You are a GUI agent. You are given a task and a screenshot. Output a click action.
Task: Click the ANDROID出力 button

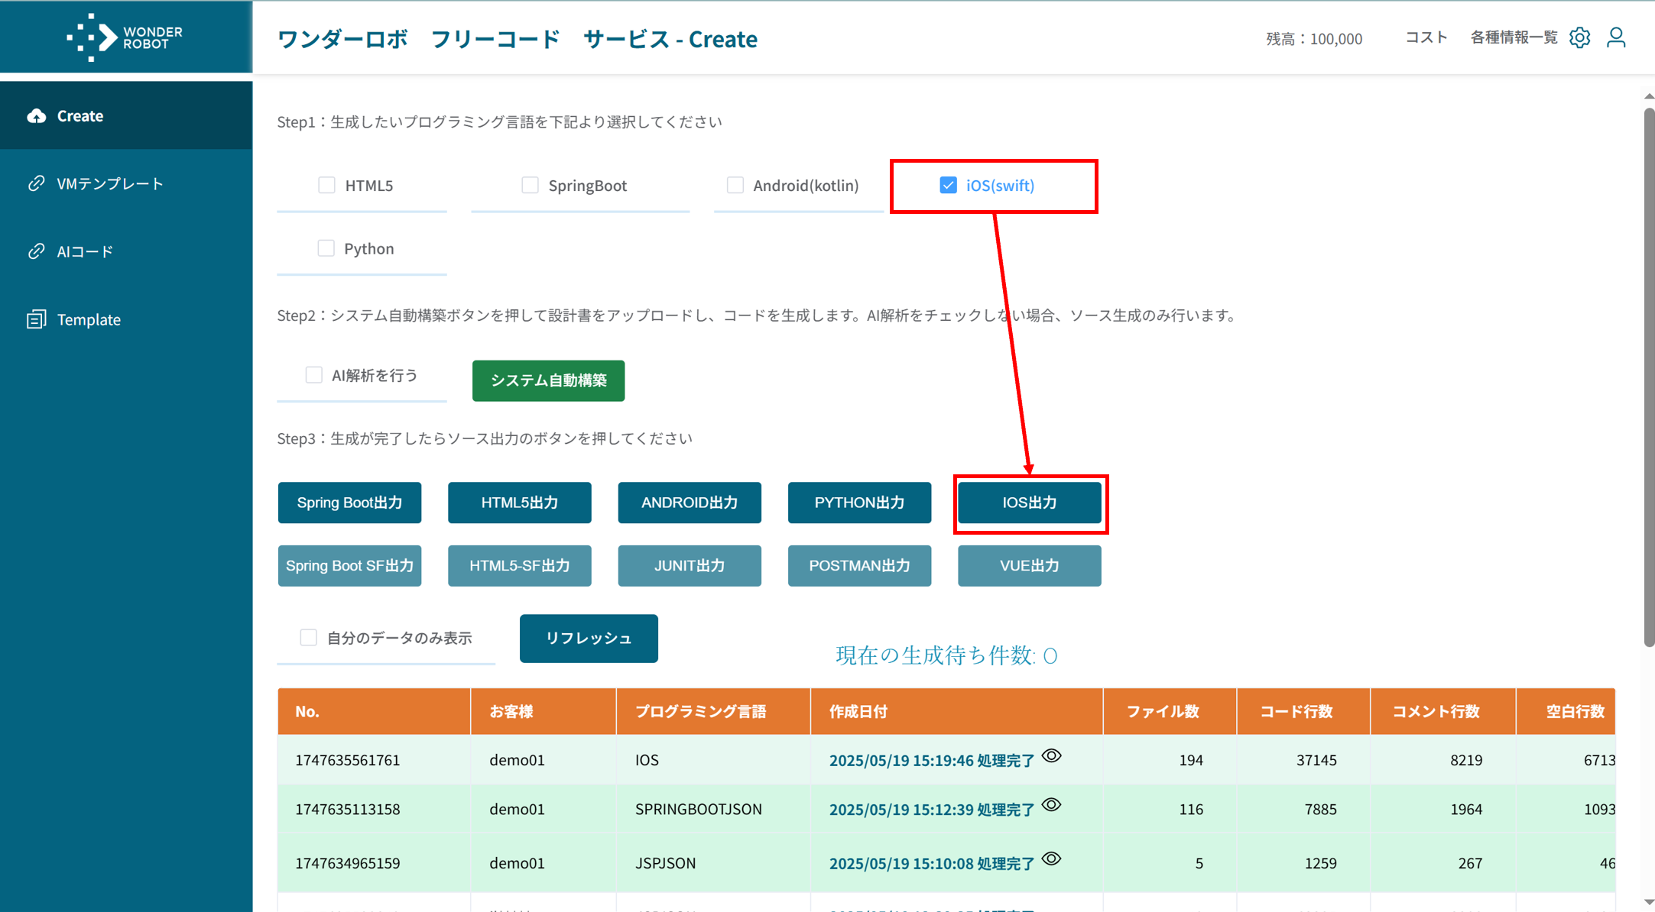click(690, 503)
